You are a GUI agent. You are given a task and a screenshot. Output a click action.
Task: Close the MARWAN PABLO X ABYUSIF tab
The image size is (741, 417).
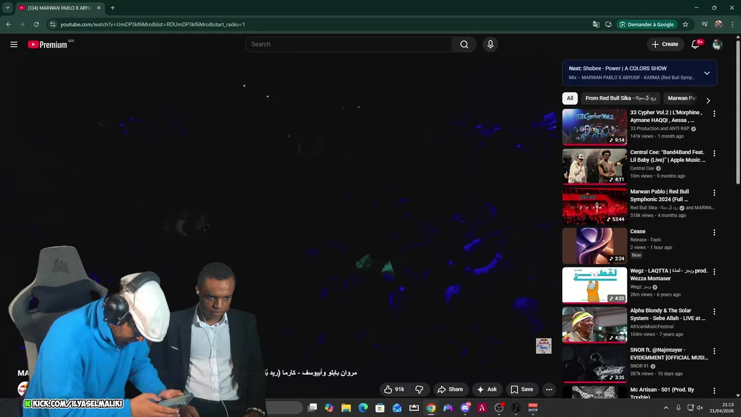pos(98,8)
